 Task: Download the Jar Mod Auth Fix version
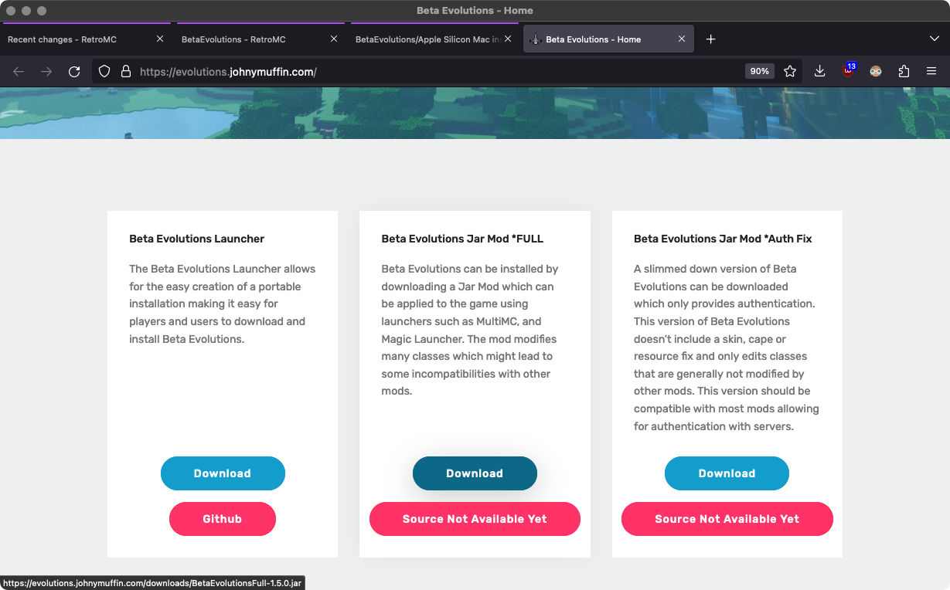[x=727, y=473]
